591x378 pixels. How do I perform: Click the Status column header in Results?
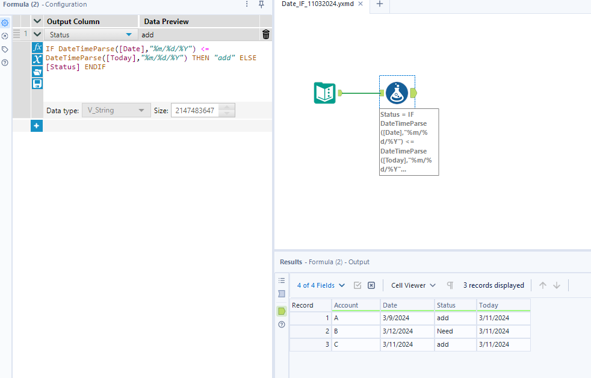pyautogui.click(x=456, y=305)
